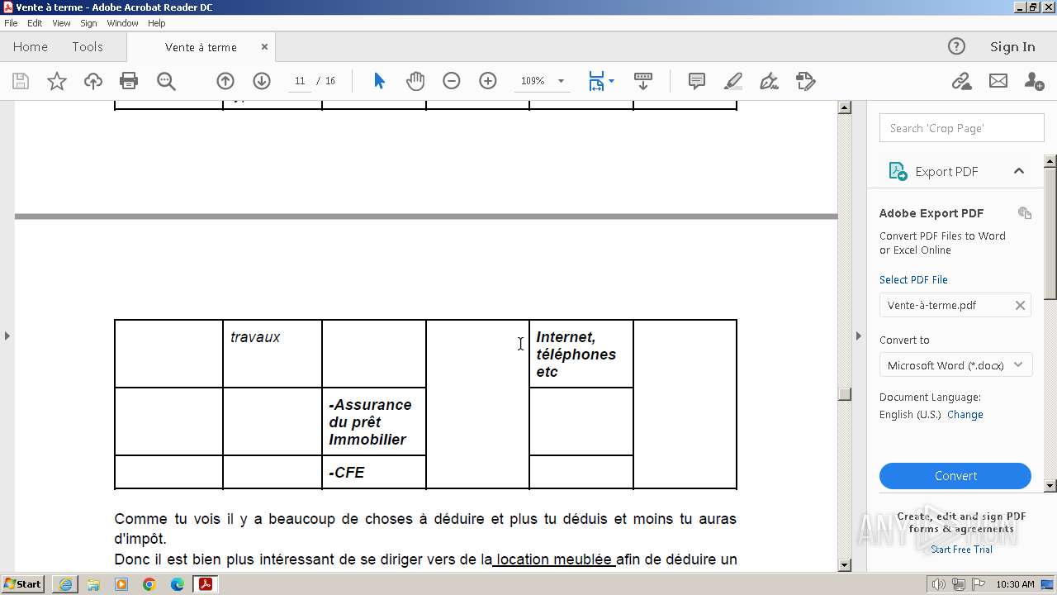Remove the selected Vente-à-terme.pdf file

coord(1020,305)
